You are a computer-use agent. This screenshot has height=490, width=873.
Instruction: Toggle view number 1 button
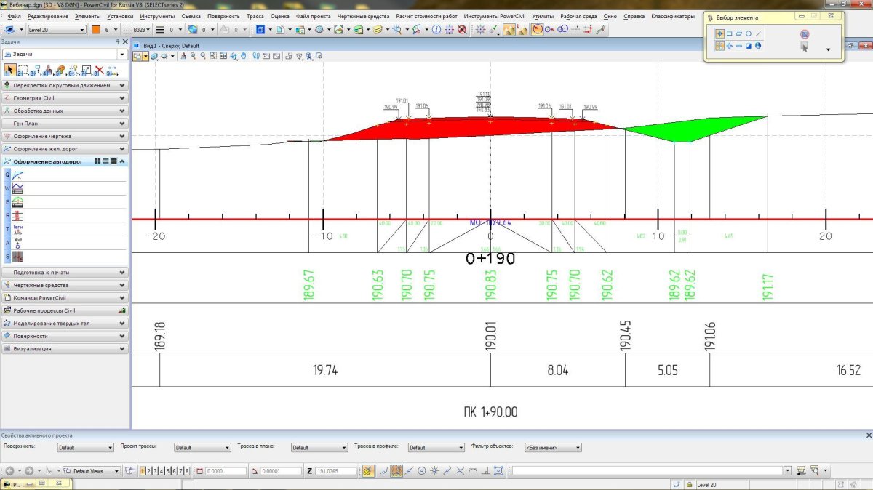[142, 471]
